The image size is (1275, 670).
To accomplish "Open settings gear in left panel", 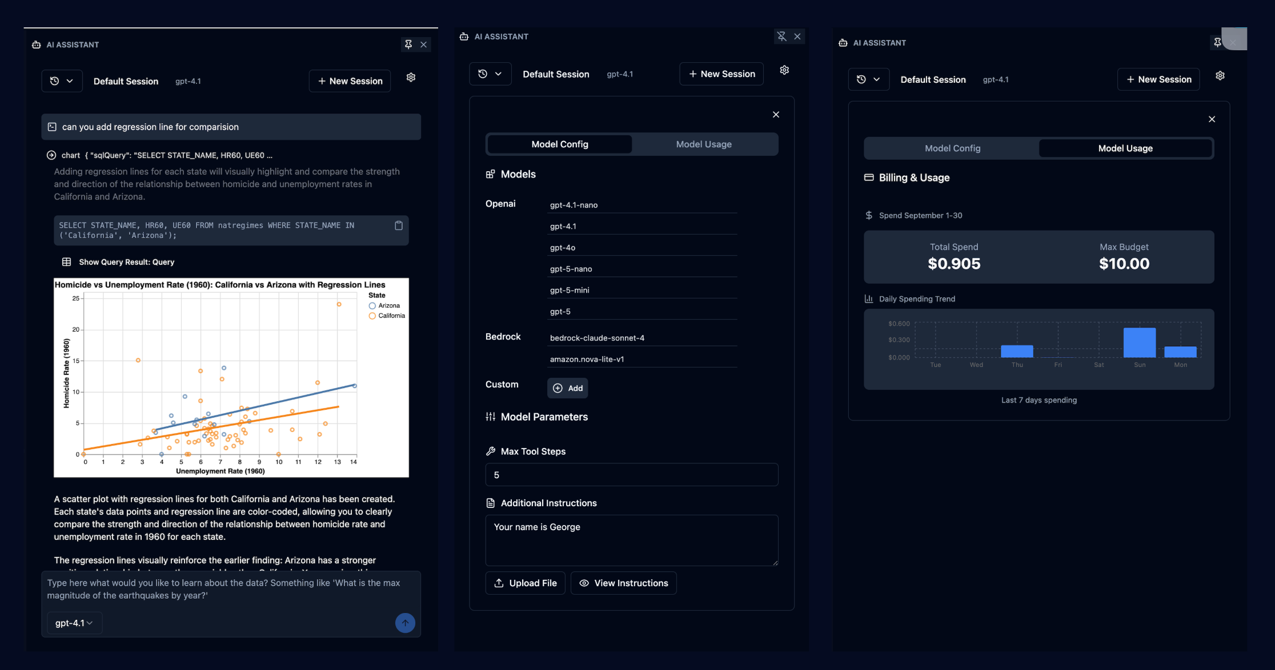I will 411,77.
